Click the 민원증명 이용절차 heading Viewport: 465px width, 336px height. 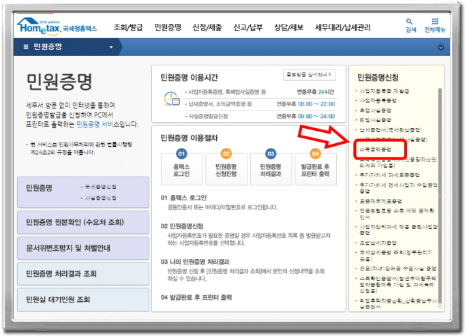click(189, 138)
